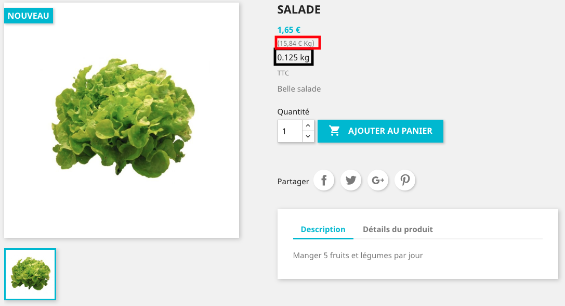Click the NOUVEAU badge
This screenshot has width=565, height=306.
(29, 16)
